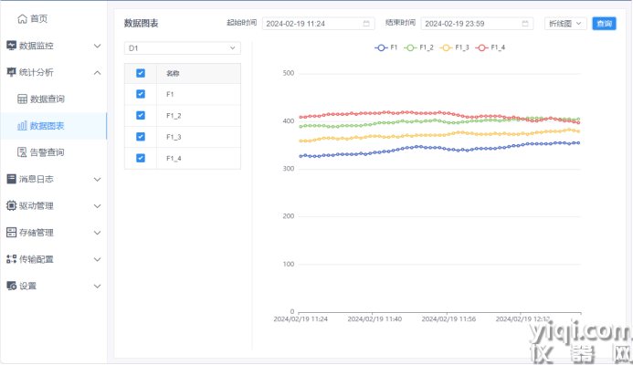Click the 数据监控 menu label
Screen dimensions: 633x365
pos(37,46)
